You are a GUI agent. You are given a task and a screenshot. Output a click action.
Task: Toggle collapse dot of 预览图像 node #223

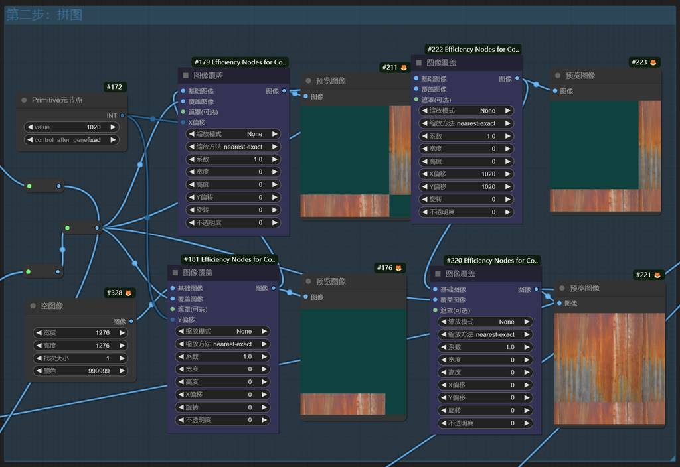click(556, 76)
